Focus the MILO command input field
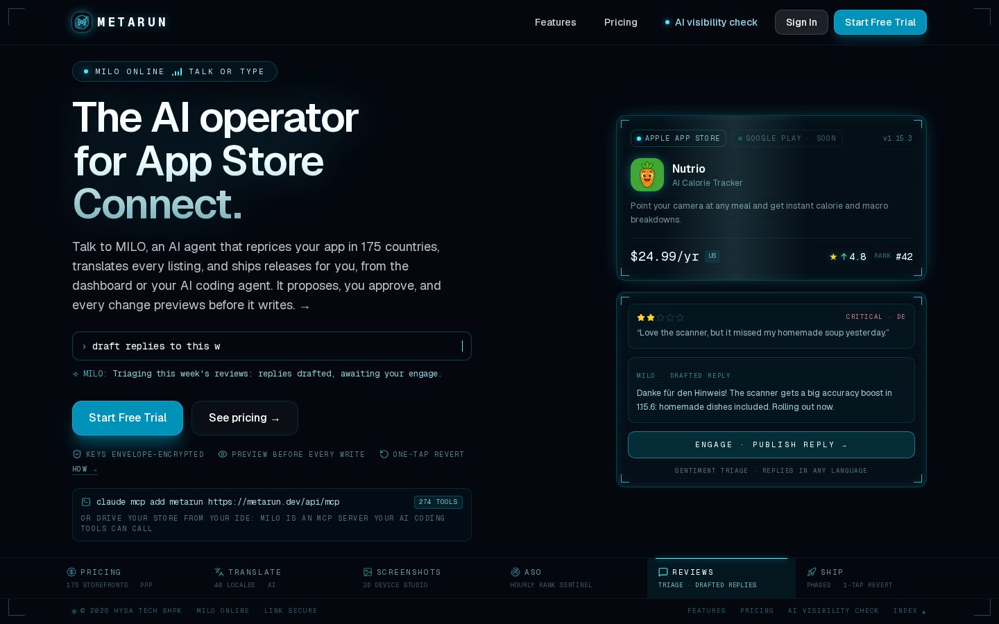 click(272, 346)
